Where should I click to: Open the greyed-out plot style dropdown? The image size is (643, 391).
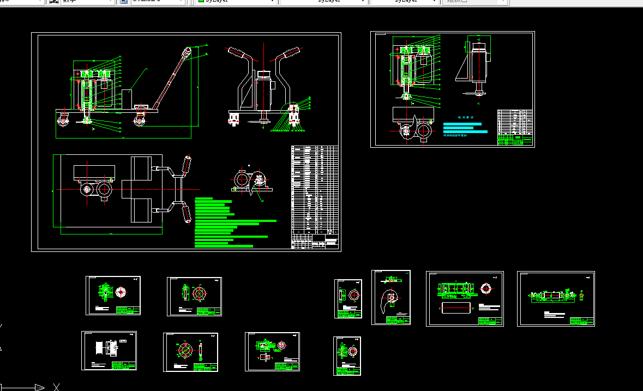(x=474, y=2)
